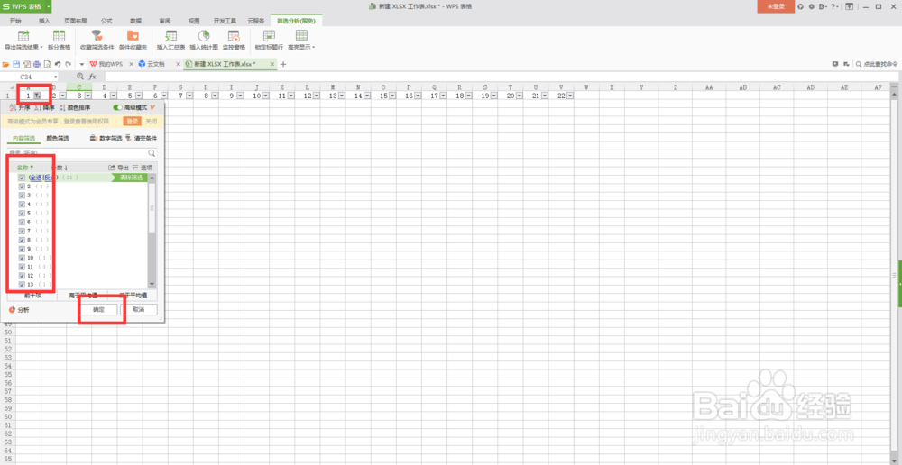Uncheck the checkbox for value 13

(22, 285)
